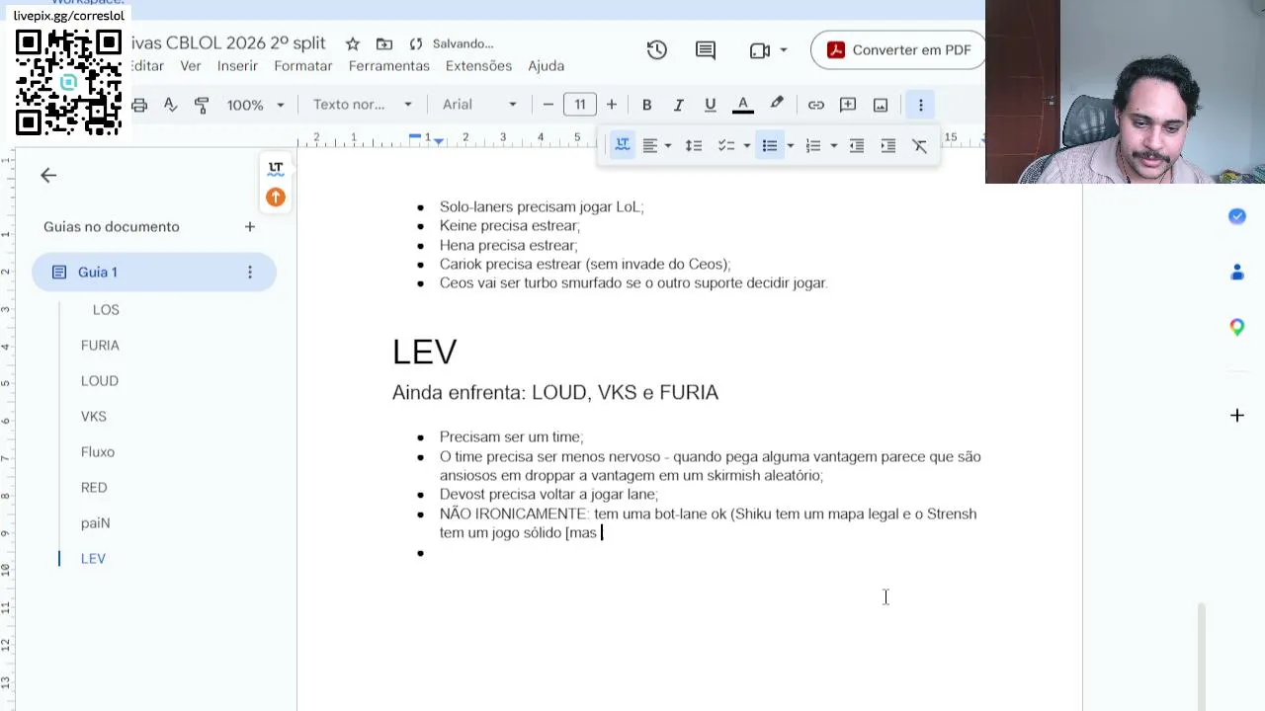Decrease the font size
The width and height of the screenshot is (1265, 711).
coord(548,105)
